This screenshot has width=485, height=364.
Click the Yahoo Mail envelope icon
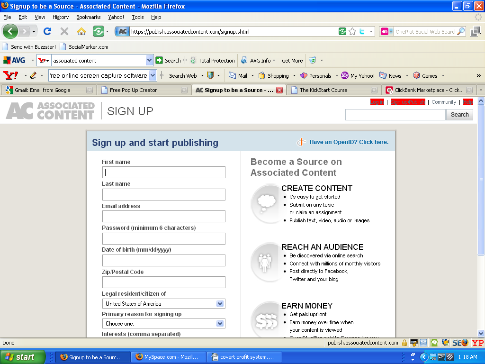tap(232, 75)
